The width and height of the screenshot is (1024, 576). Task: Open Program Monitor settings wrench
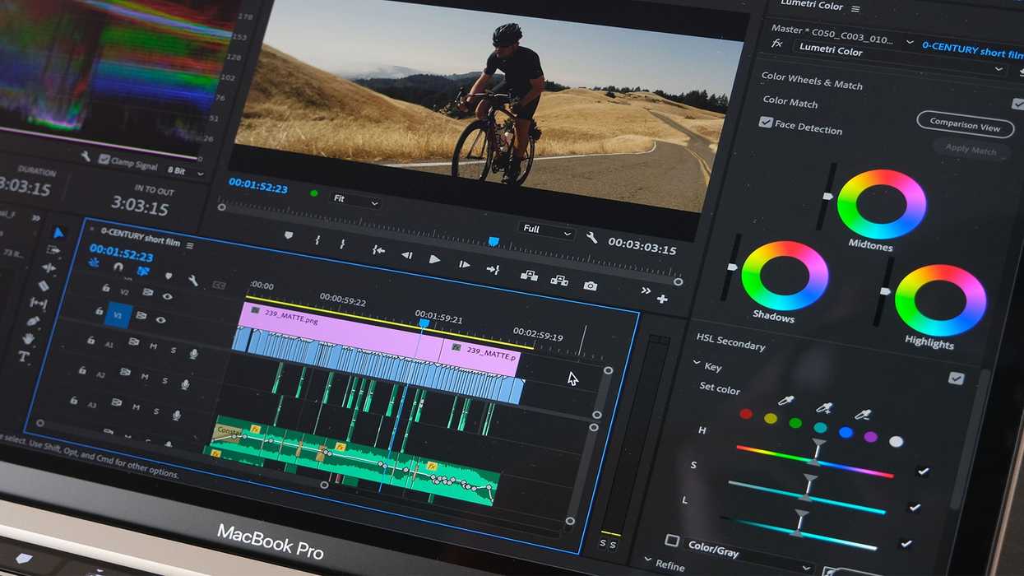591,238
